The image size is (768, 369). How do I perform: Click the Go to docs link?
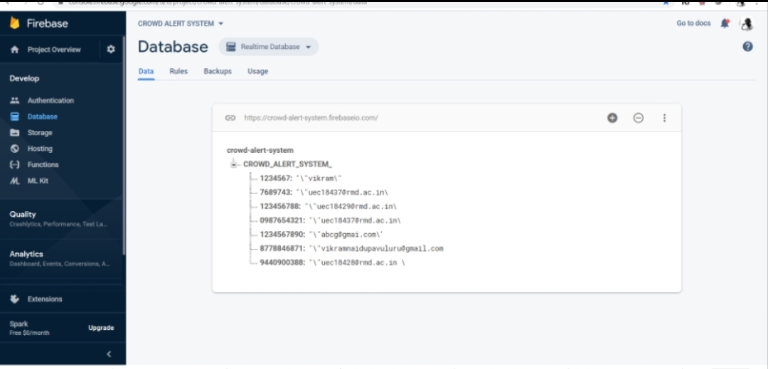pos(693,23)
